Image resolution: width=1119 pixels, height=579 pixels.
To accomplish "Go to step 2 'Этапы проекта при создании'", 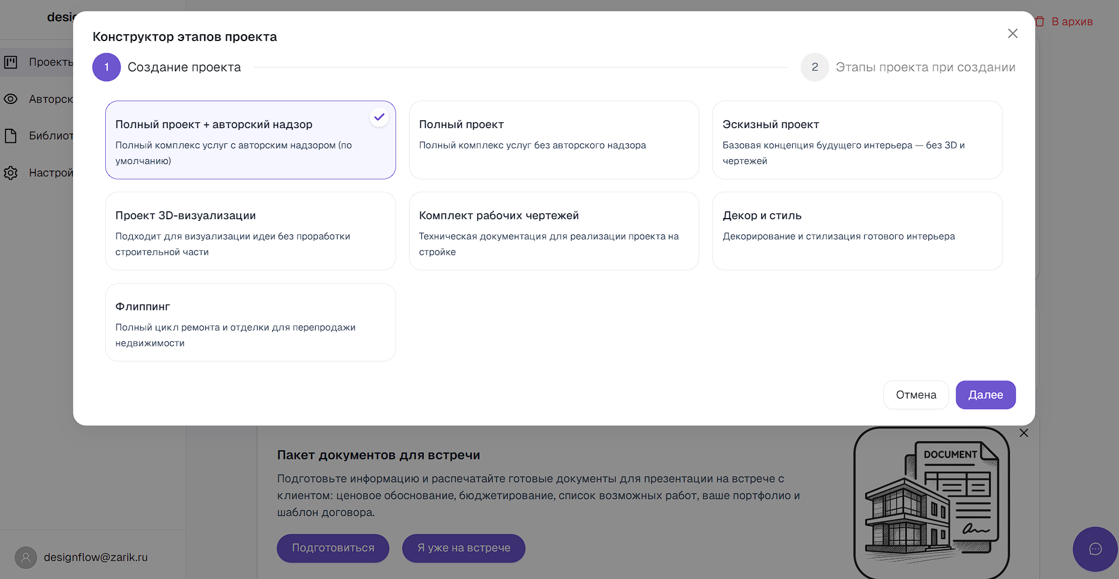I will click(815, 67).
